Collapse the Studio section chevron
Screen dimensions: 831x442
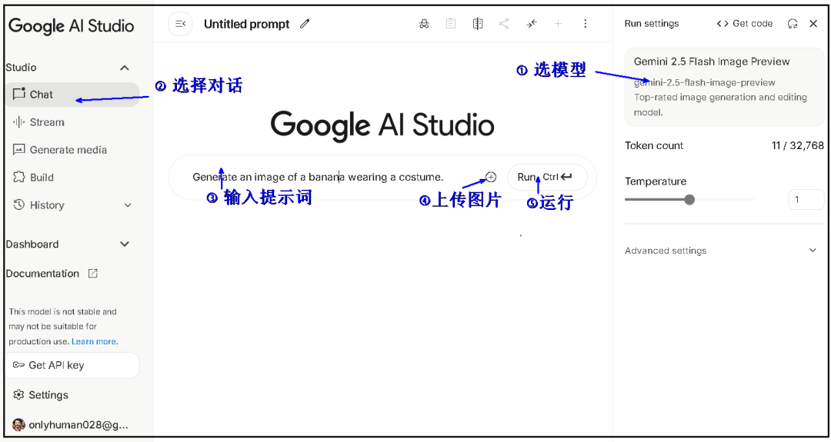125,68
